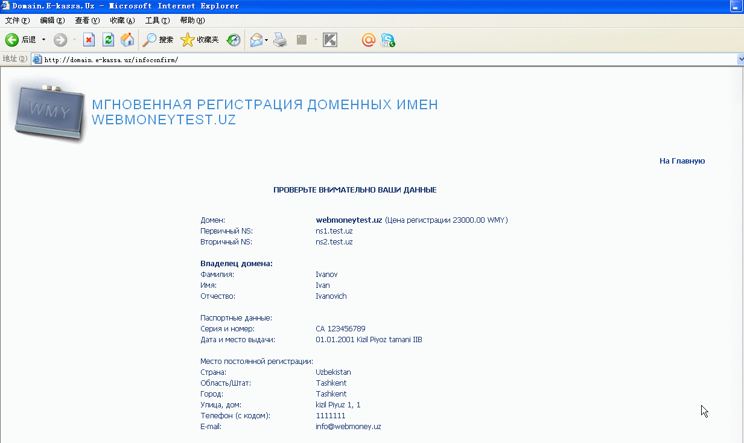Click the Владелец домена: label

pos(237,264)
